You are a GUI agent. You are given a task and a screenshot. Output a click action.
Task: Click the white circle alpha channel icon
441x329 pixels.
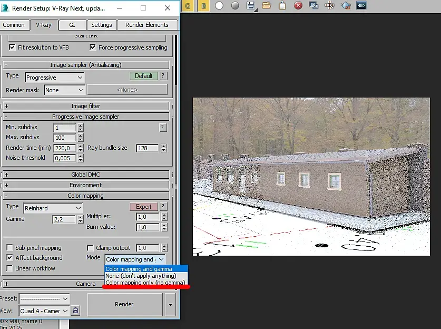[x=219, y=6]
